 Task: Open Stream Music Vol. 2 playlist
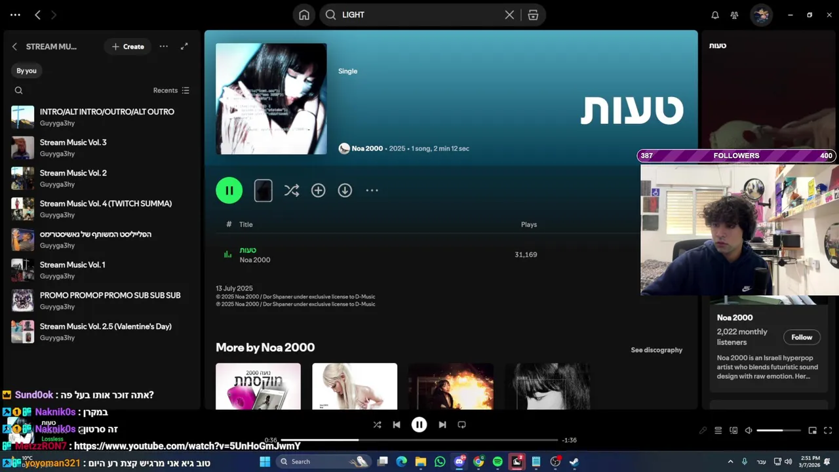tap(102, 178)
